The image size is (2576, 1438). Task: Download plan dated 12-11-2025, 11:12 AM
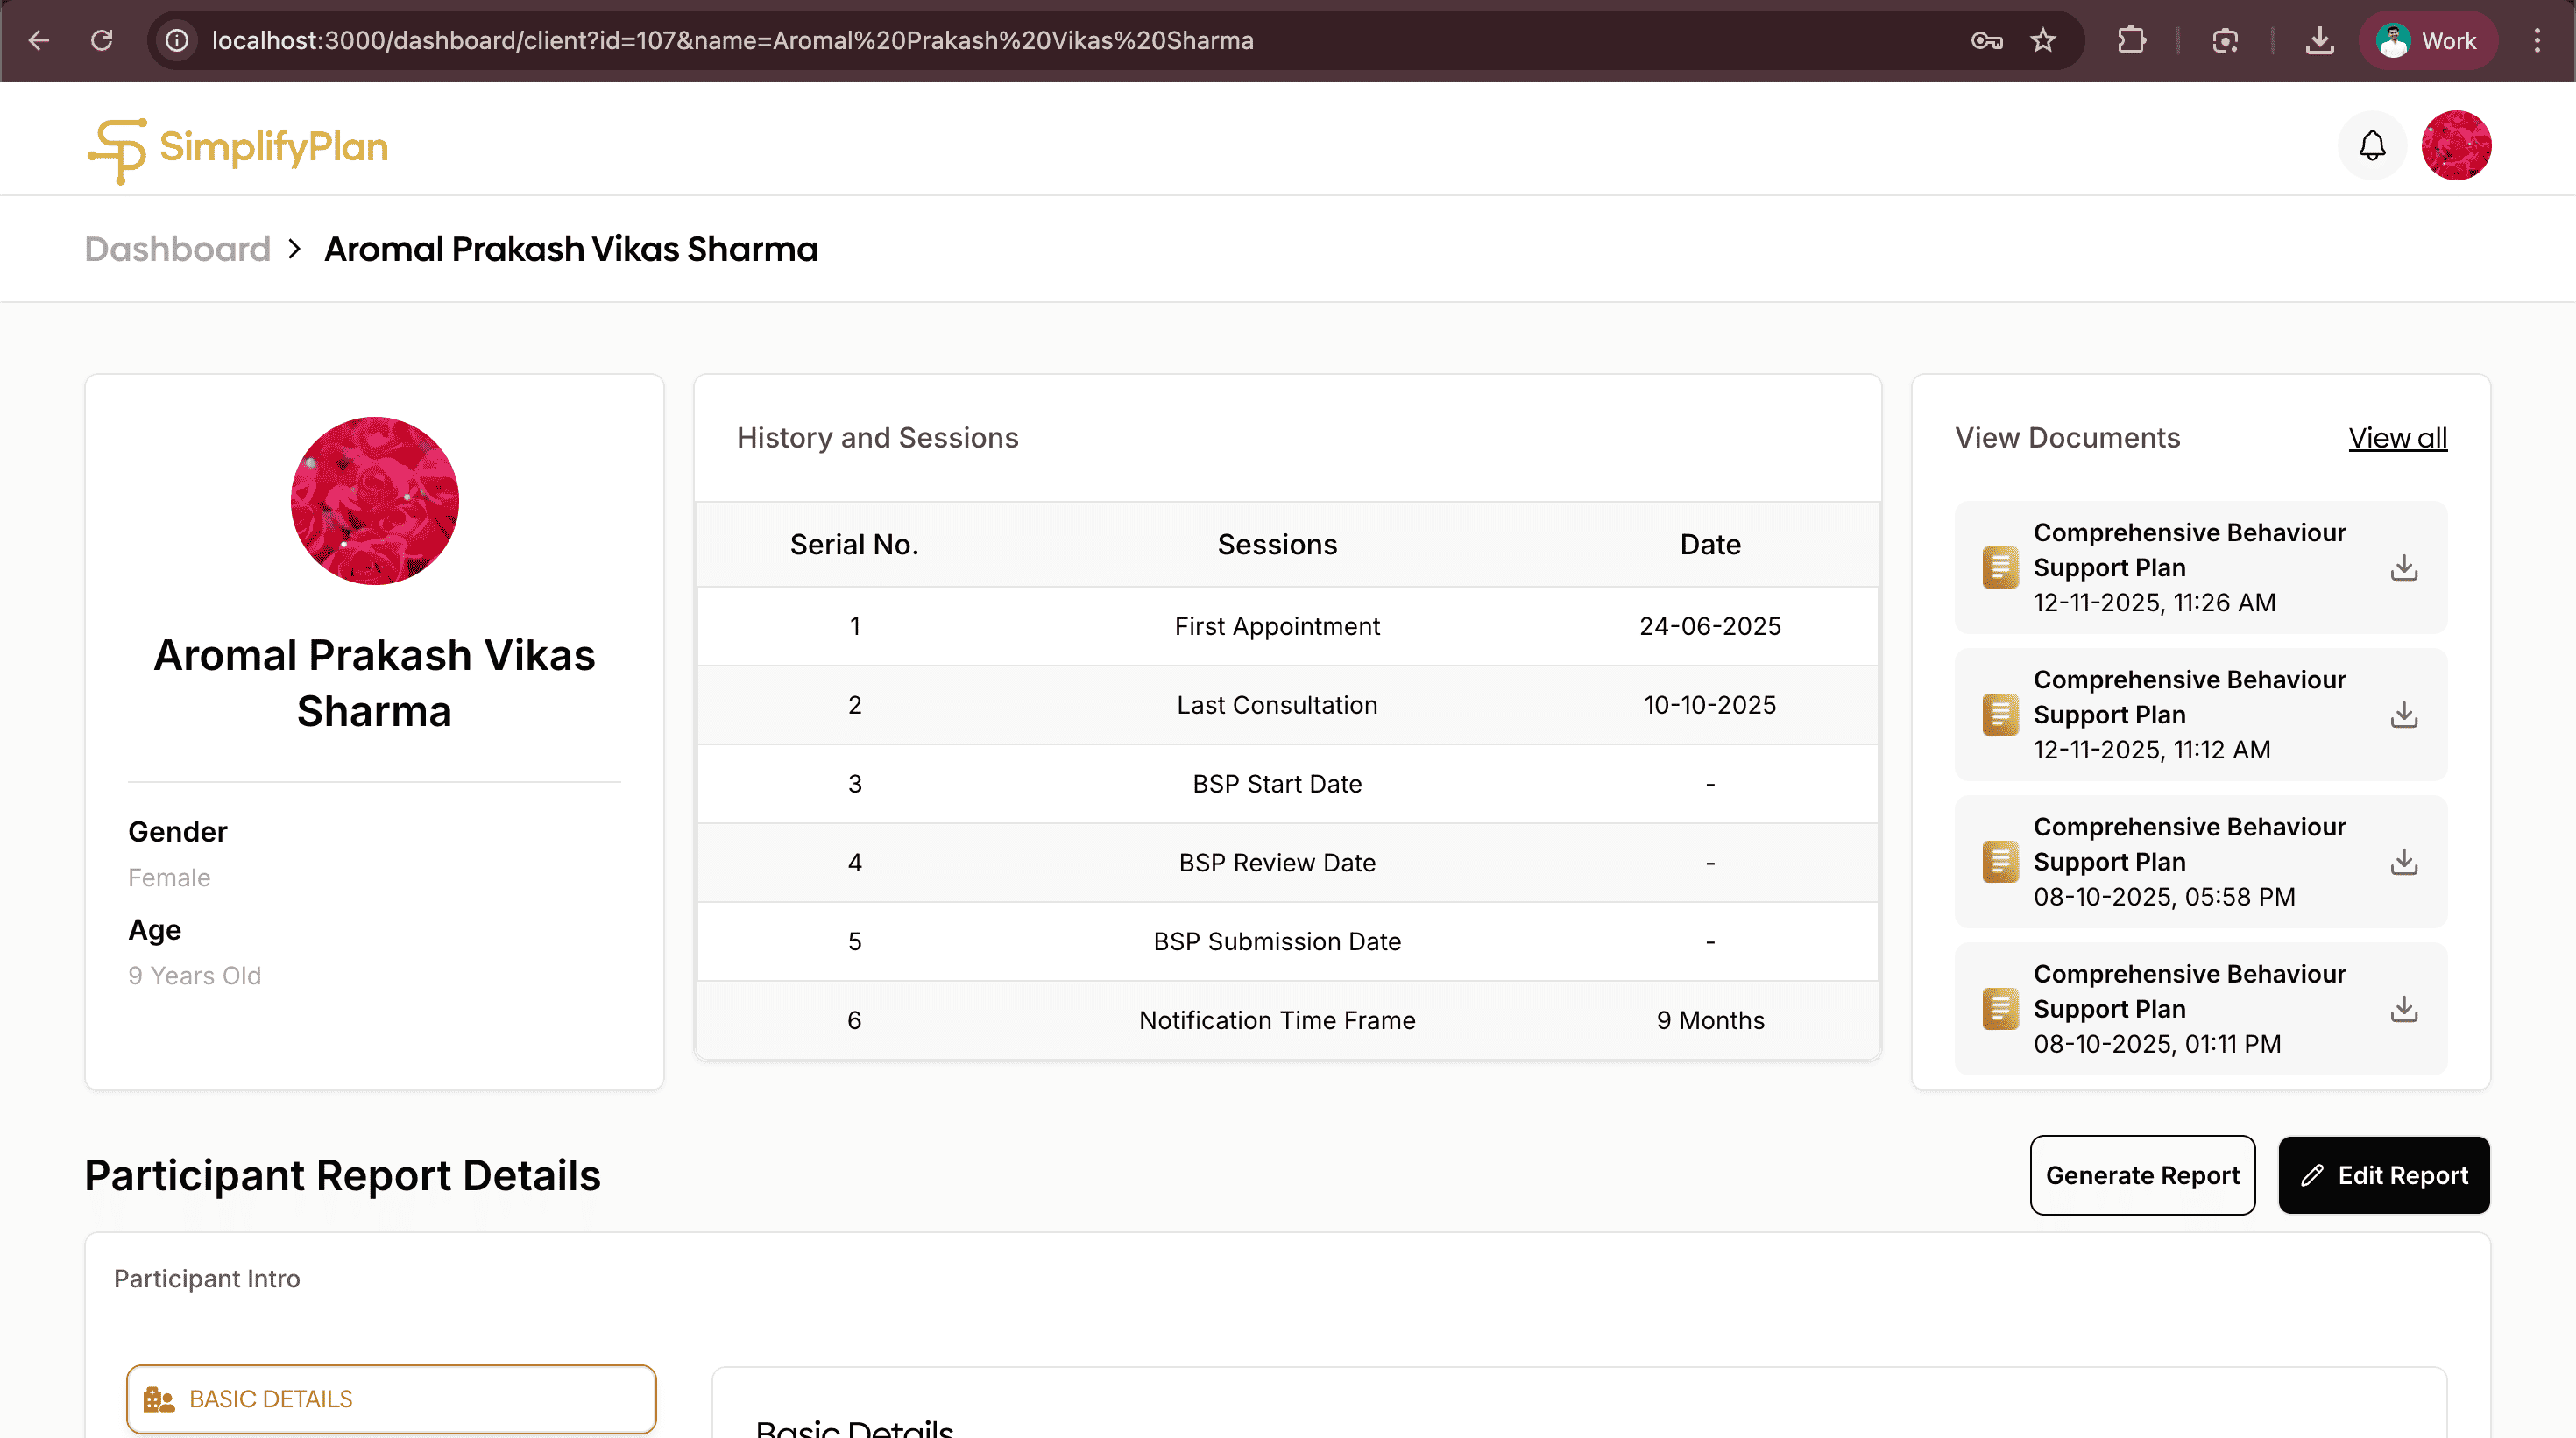[x=2403, y=715]
